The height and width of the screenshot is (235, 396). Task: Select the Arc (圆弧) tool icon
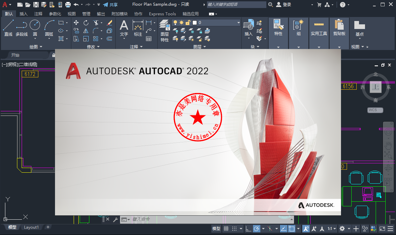tap(49, 25)
